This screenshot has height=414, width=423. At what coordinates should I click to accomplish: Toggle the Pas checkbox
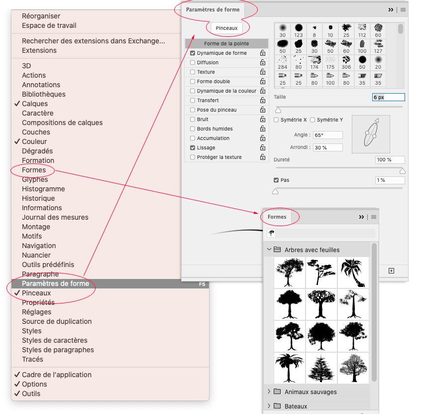pos(276,180)
